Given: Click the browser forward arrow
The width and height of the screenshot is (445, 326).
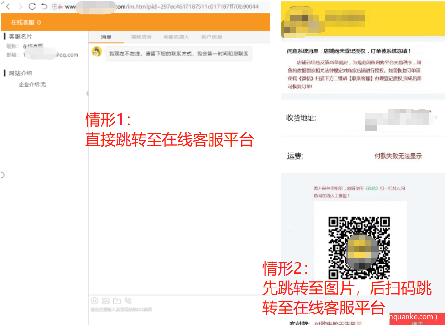Looking at the screenshot, I should pos(20,7).
